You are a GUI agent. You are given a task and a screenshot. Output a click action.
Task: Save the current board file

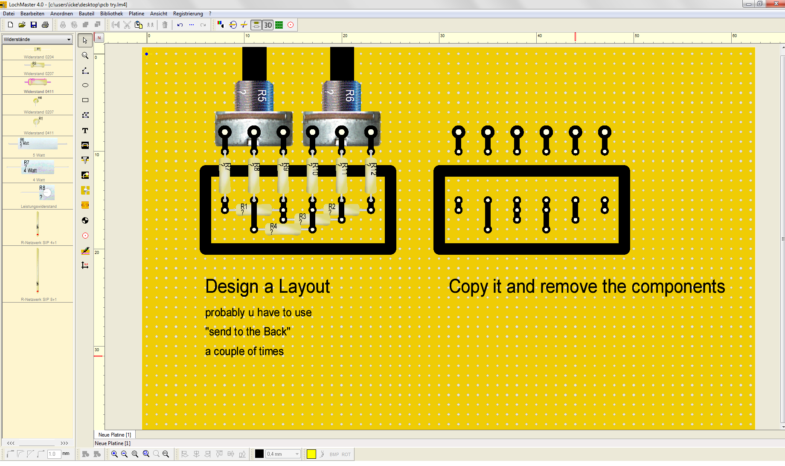pyautogui.click(x=33, y=25)
